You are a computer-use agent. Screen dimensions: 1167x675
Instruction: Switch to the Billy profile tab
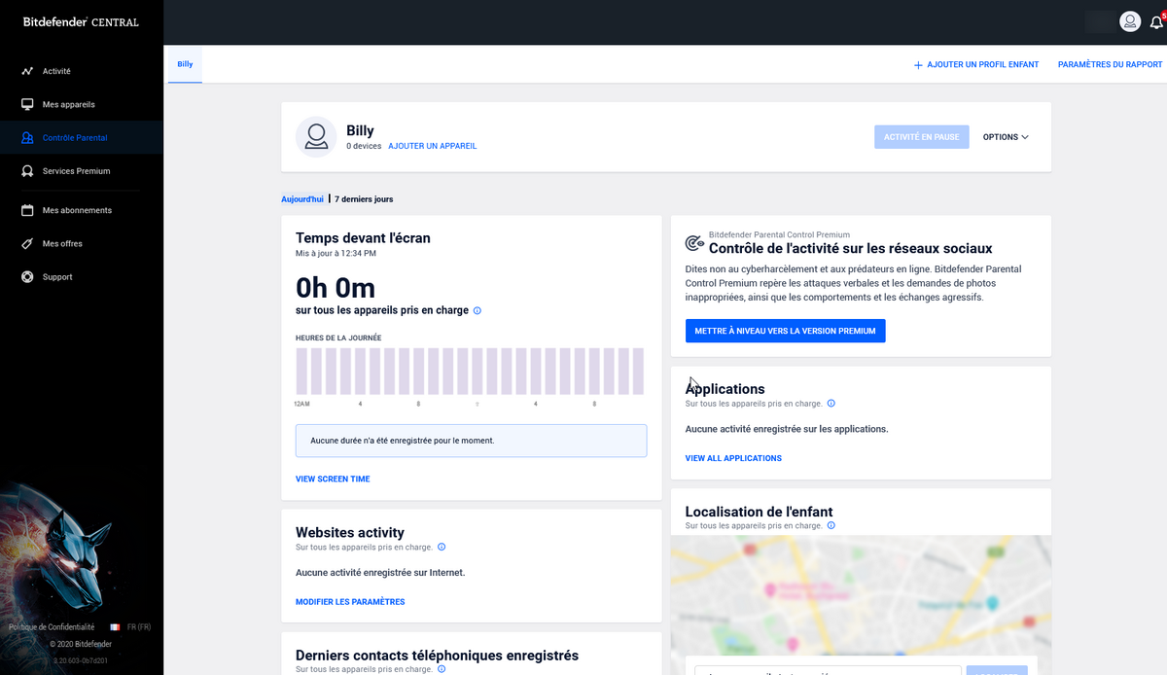(185, 64)
